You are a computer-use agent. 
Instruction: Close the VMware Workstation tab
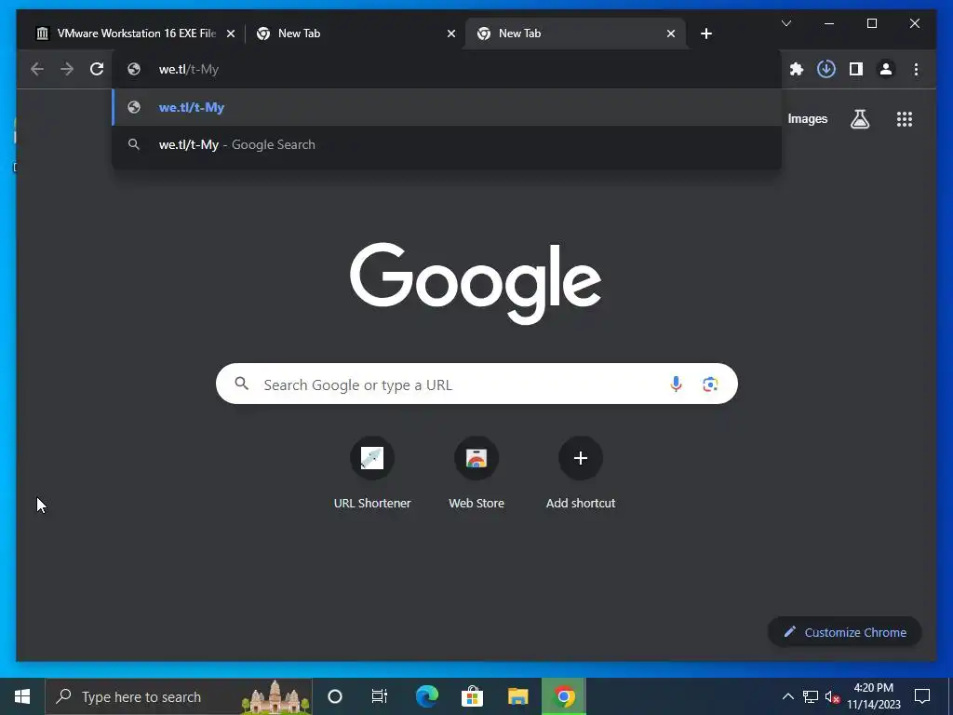(x=231, y=34)
